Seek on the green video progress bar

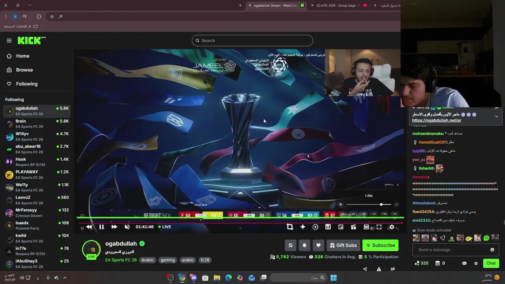[240, 218]
